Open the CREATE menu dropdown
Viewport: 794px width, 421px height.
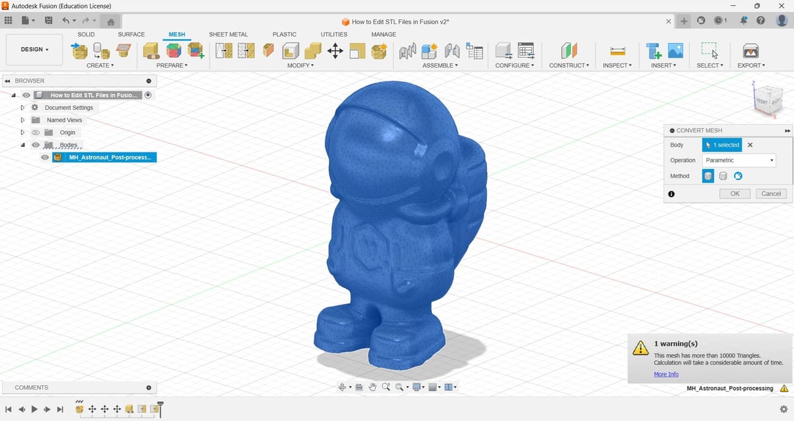coord(100,66)
